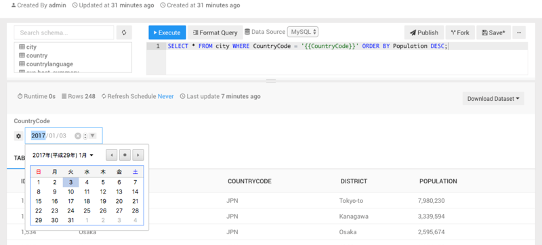Click the date field spinner arrows
The width and height of the screenshot is (542, 245).
(x=85, y=136)
